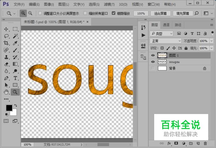This screenshot has width=216, height=148.
Task: Show the 背景 layer visibility
Action: [153, 68]
